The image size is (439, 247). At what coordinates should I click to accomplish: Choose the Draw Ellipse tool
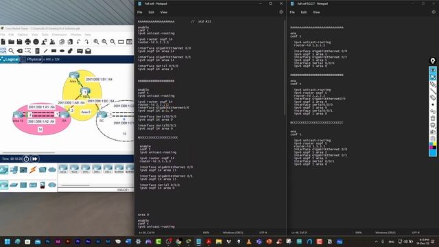click(x=62, y=51)
